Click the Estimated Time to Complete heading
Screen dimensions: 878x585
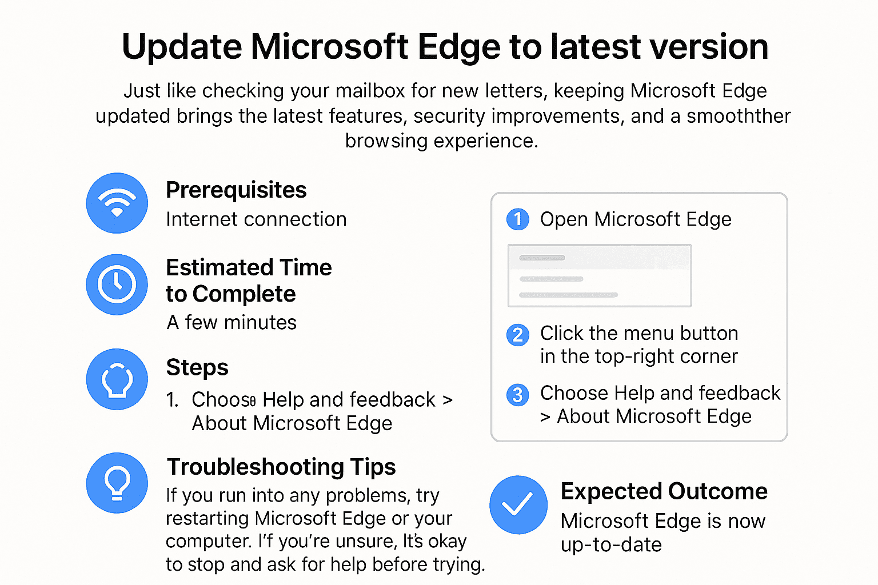[249, 281]
